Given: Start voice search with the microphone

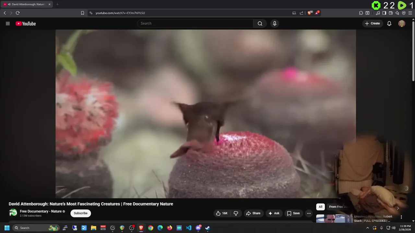Looking at the screenshot, I should pyautogui.click(x=275, y=23).
